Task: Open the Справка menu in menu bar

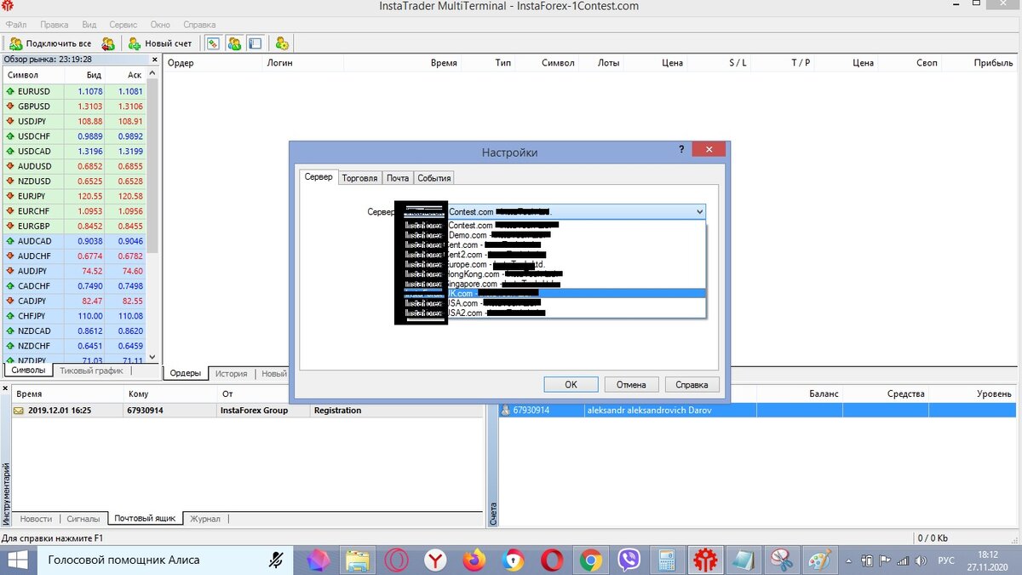Action: [199, 26]
